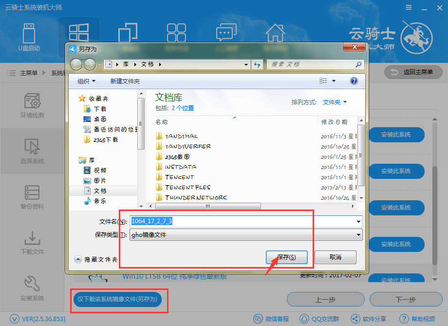Click the 保存(S) button
This screenshot has width=448, height=326.
click(287, 257)
